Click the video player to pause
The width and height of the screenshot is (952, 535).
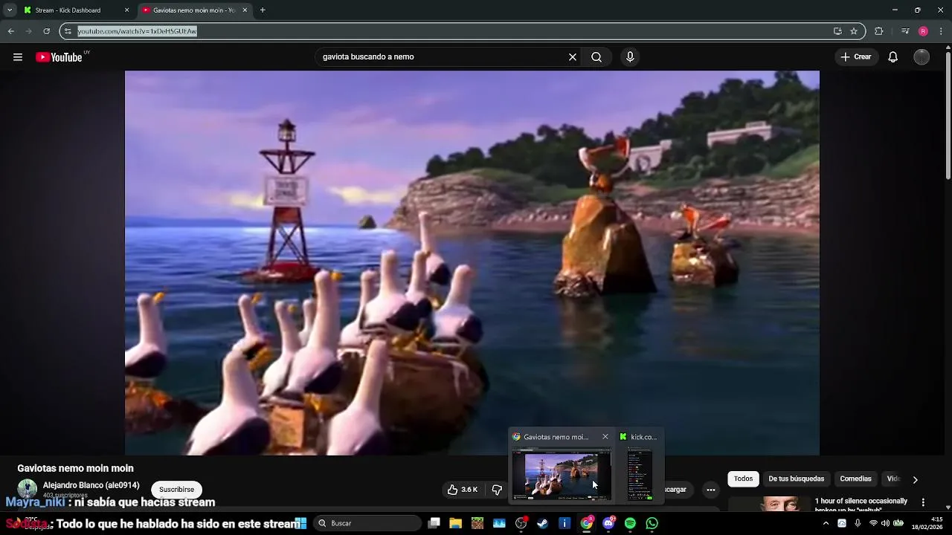pyautogui.click(x=472, y=262)
